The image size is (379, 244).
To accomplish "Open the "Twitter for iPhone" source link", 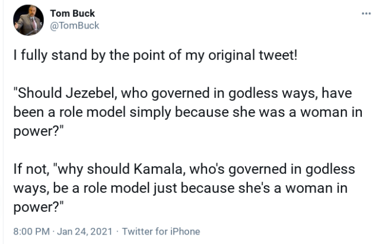I will click(161, 232).
